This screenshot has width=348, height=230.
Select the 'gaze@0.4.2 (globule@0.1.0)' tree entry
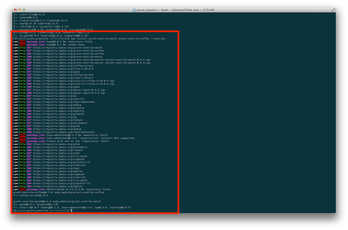(39, 204)
